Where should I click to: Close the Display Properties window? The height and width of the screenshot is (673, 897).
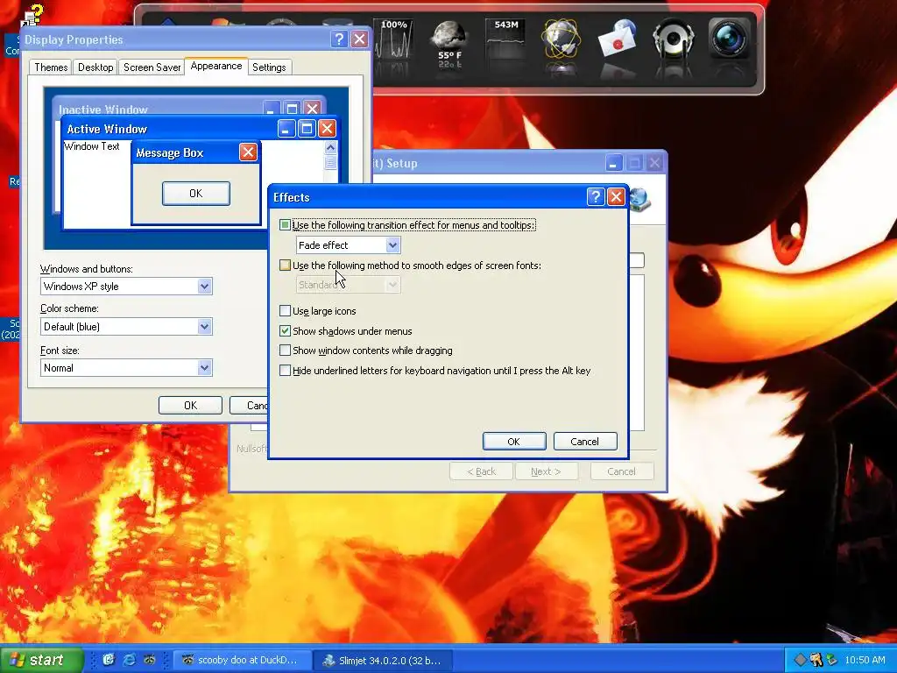coord(359,39)
